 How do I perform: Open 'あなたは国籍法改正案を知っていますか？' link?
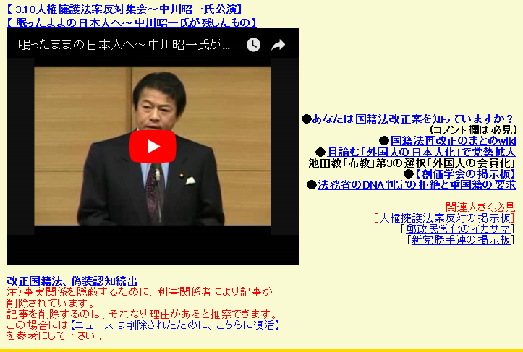pos(414,119)
